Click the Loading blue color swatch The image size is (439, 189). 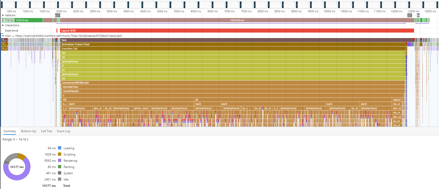(x=60, y=148)
